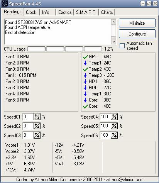Click the blue arrow icon beside Temp3

(85, 75)
